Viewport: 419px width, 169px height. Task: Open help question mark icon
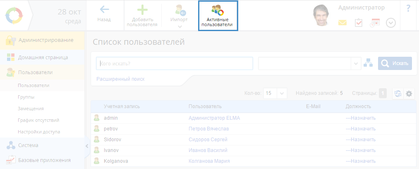pos(408,9)
